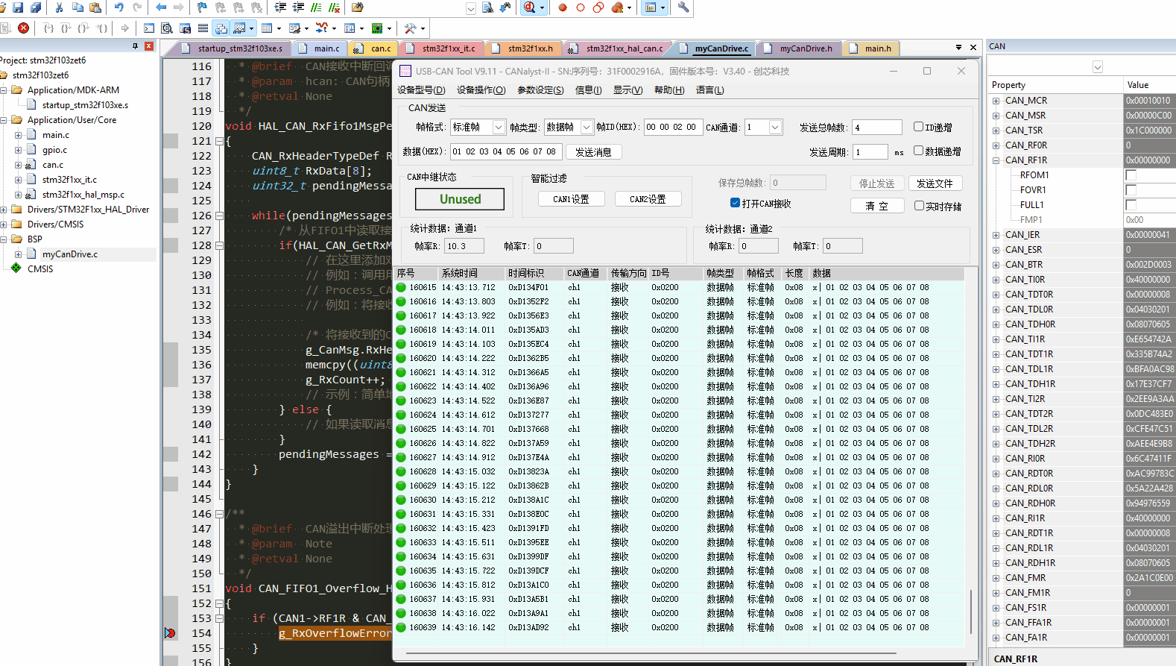Click the message list vertical scrollbar thumb
The width and height of the screenshot is (1176, 666).
(970, 612)
